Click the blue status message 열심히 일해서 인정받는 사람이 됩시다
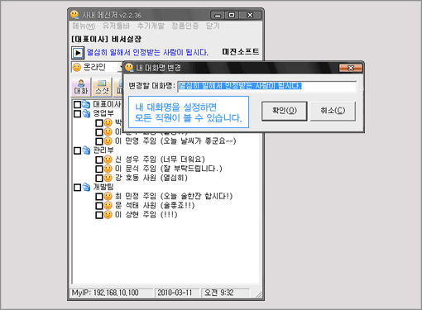 pos(147,52)
